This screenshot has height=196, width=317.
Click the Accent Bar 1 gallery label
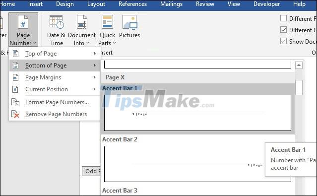click(120, 88)
